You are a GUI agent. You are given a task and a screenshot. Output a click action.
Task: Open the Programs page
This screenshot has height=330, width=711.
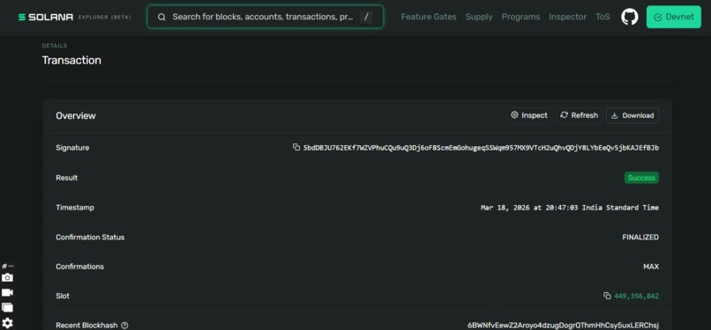[520, 18]
